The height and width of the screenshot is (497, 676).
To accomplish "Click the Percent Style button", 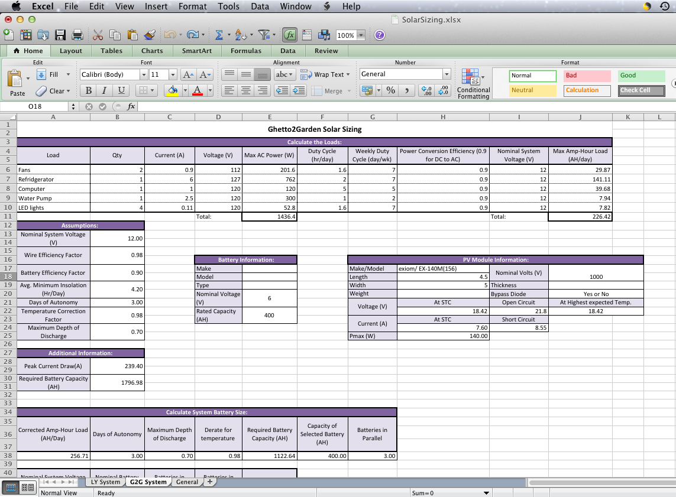I will point(390,90).
